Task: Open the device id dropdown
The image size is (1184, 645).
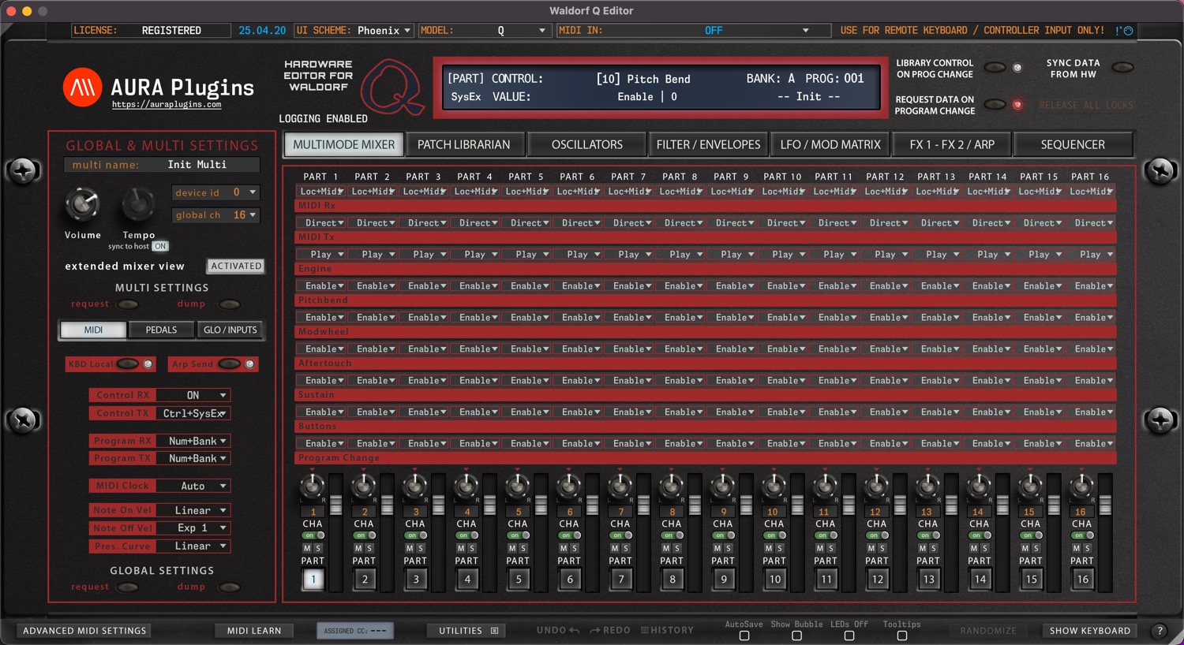Action: tap(215, 192)
